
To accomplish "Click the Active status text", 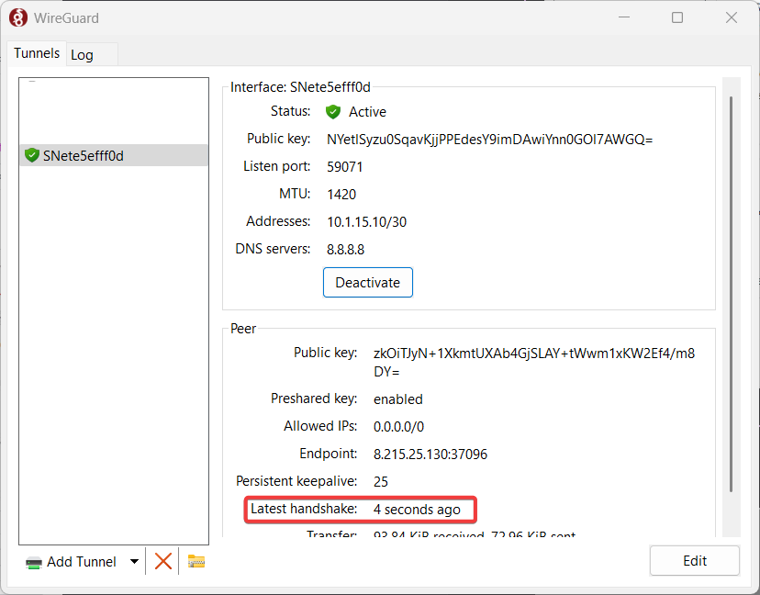I will (x=367, y=112).
